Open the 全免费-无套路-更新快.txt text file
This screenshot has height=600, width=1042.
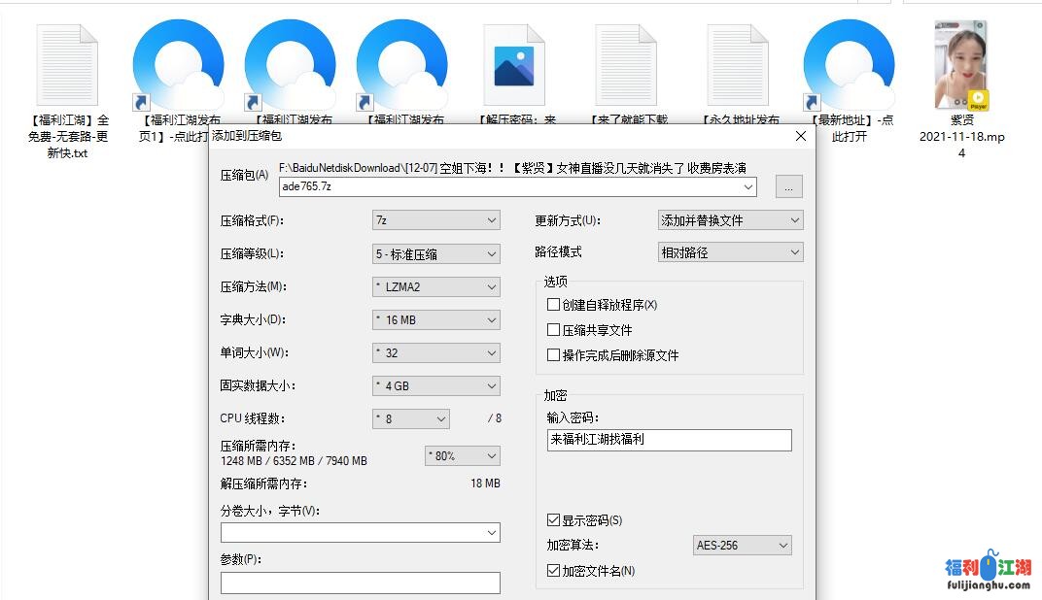point(67,65)
